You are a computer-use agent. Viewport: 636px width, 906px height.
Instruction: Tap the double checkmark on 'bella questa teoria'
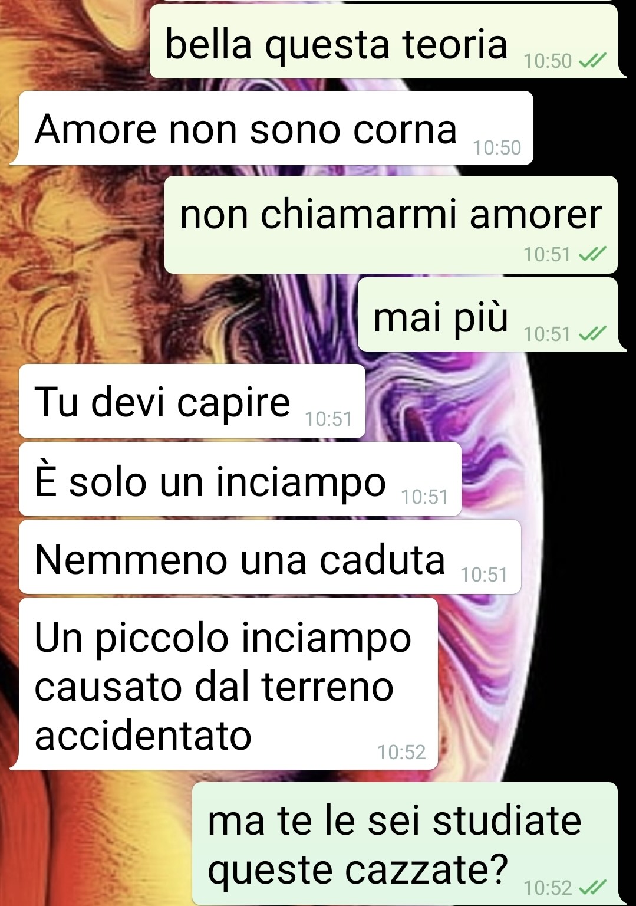coord(593,61)
